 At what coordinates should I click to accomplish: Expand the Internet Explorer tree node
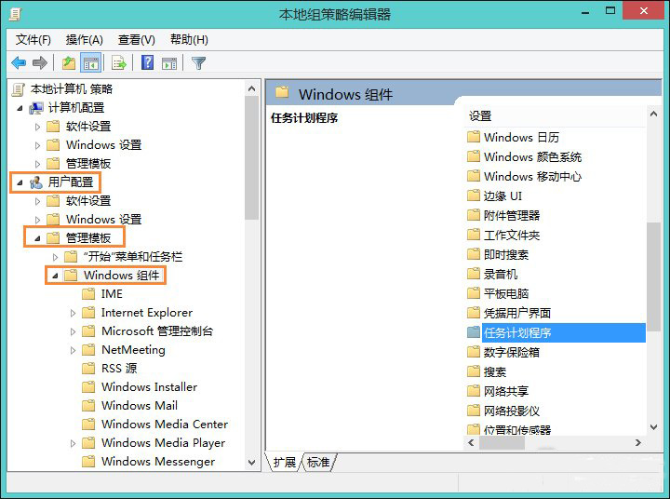[x=74, y=313]
